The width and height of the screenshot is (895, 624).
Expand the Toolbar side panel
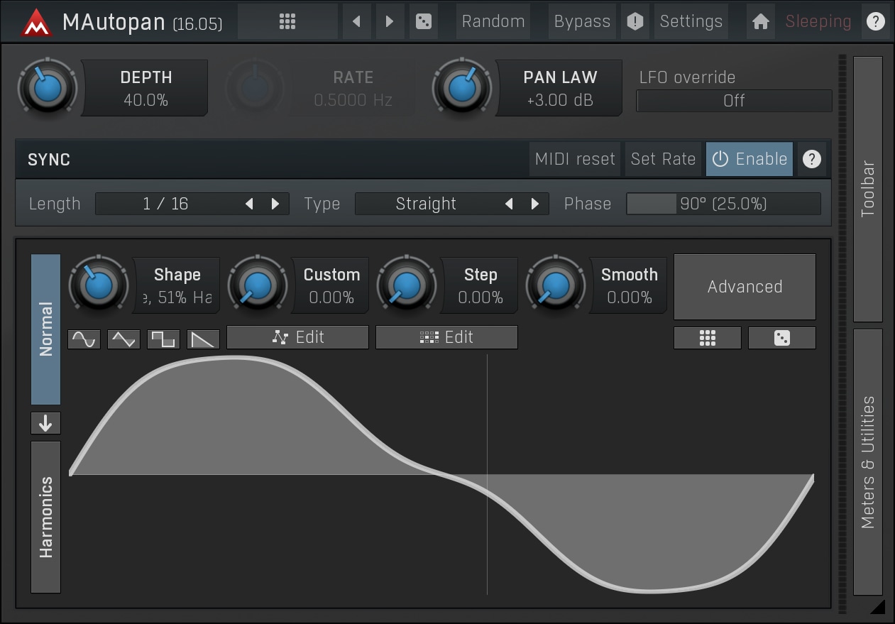[867, 189]
